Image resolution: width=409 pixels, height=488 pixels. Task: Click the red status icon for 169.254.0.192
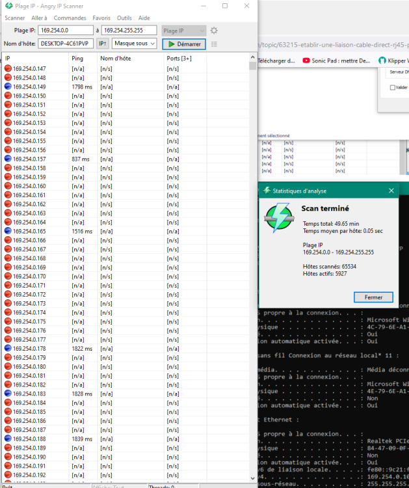[x=8, y=474]
